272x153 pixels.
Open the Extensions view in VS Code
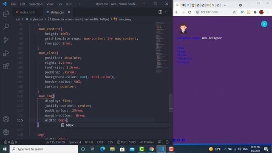[6, 66]
